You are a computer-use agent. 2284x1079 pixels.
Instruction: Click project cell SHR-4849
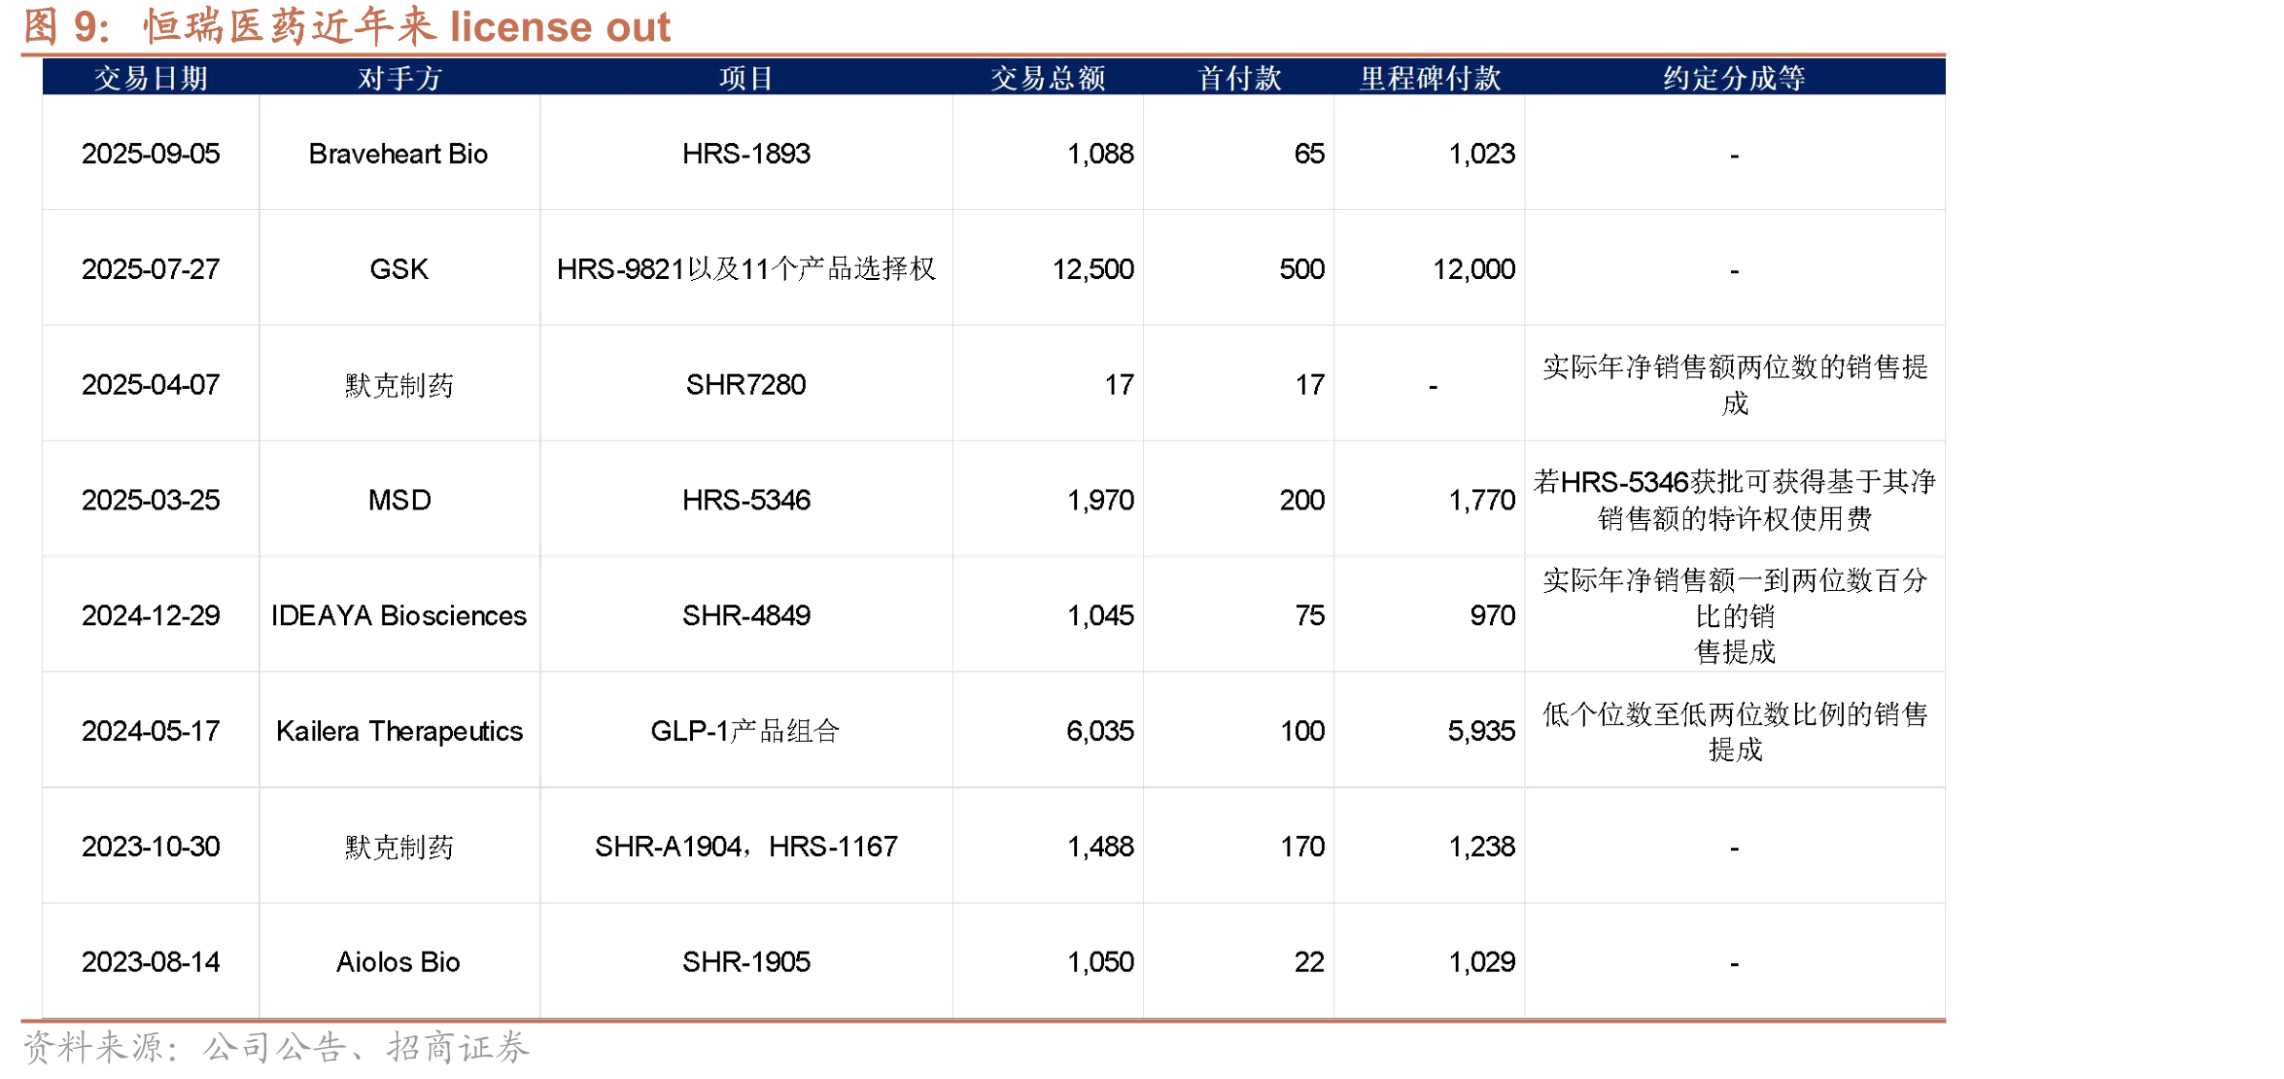click(x=745, y=616)
